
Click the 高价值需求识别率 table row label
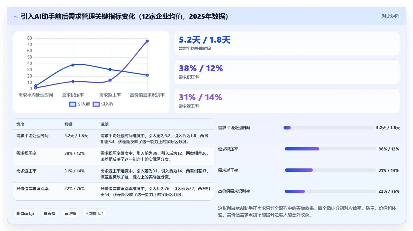32,189
